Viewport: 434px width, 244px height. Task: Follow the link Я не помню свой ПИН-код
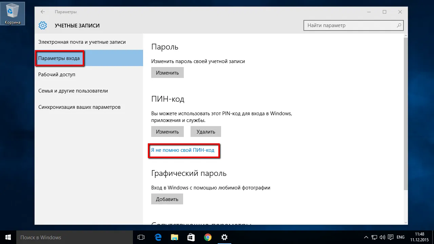coord(183,150)
